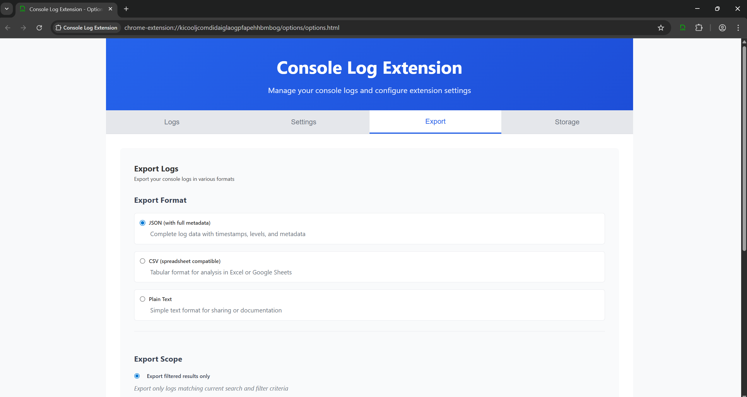Click the Console Log extension toolbar icon
This screenshot has width=747, height=397.
(x=683, y=28)
